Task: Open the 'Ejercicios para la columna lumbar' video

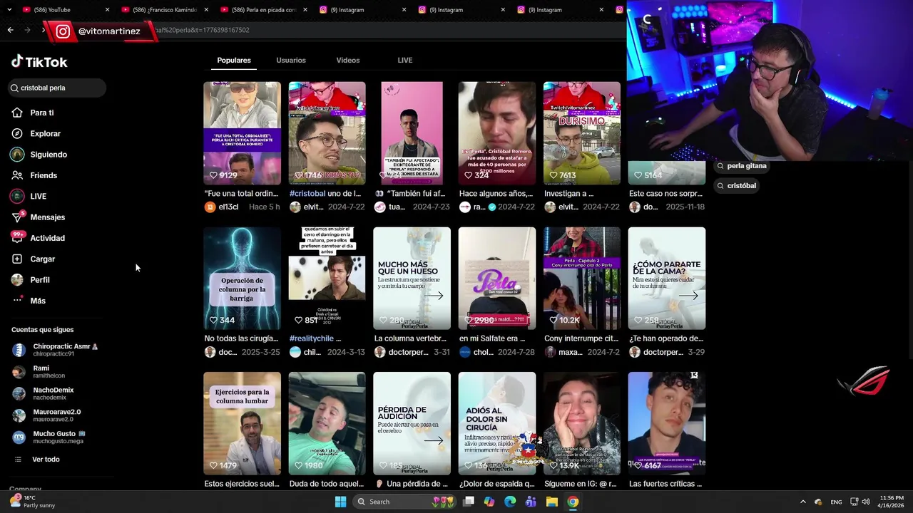Action: point(242,423)
